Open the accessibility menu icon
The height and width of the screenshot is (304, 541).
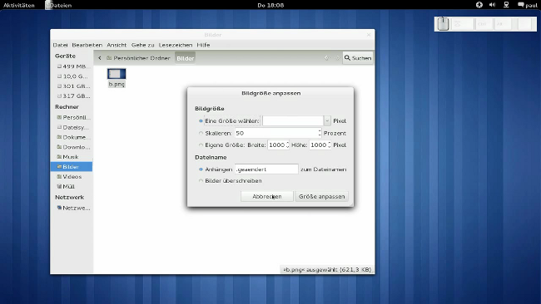point(479,5)
